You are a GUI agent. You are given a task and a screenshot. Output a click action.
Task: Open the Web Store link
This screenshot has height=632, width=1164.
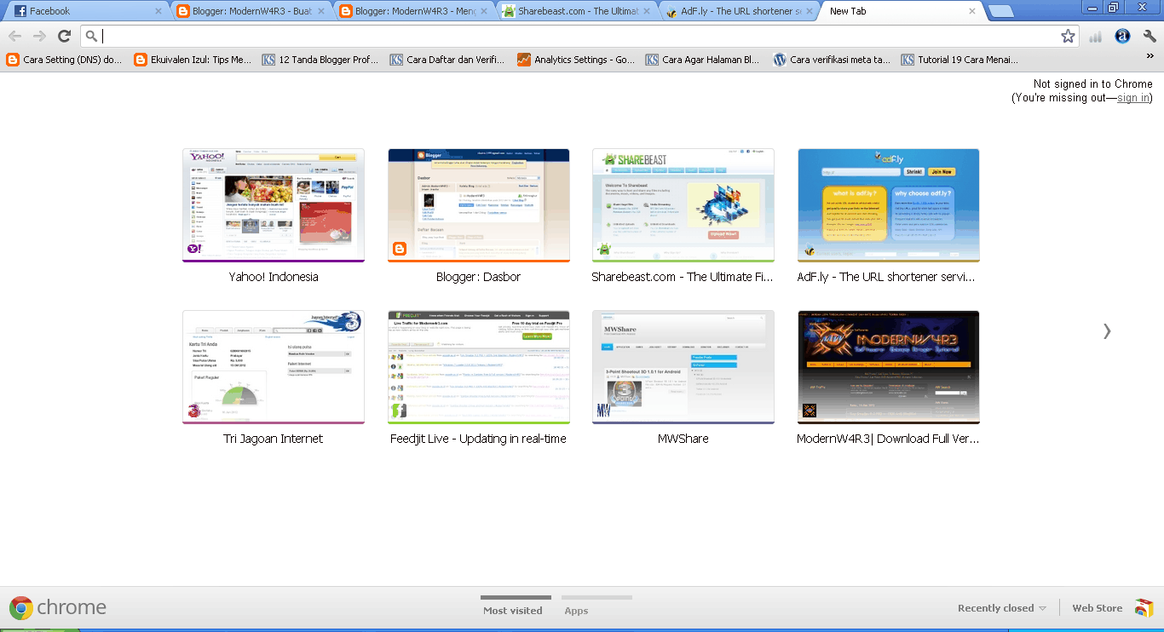pos(1098,608)
